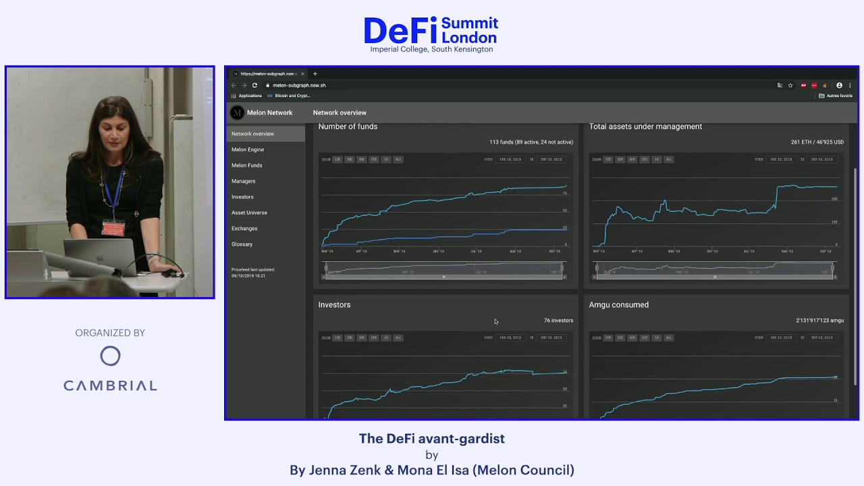Set Number of funds chart zoom to 6m

(362, 159)
